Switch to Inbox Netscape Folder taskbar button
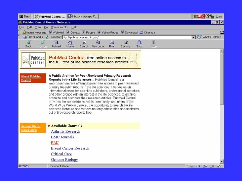This screenshot has width=242, height=181. [x=83, y=16]
